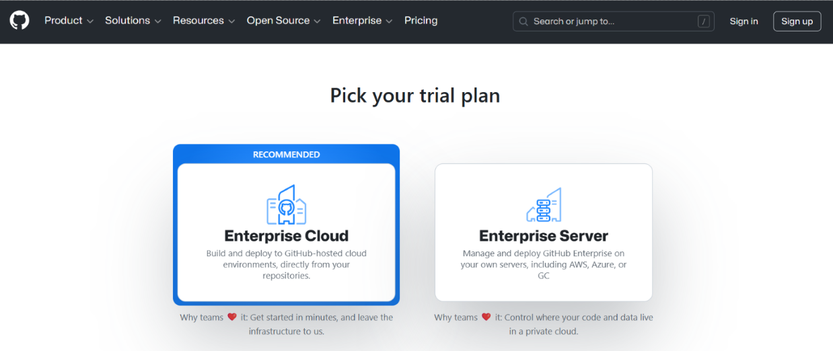Expand the Solutions dropdown chevron
Viewport: 833px width, 351px height.
coord(158,22)
